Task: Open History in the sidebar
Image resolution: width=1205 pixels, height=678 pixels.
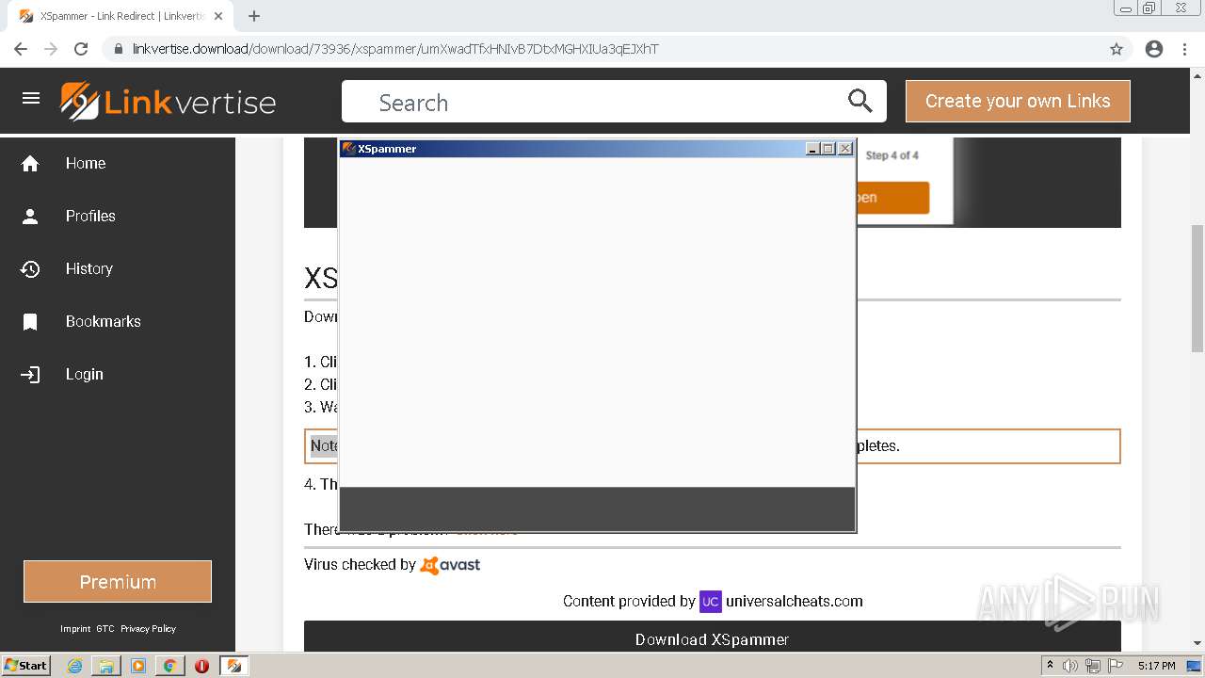Action: click(88, 268)
